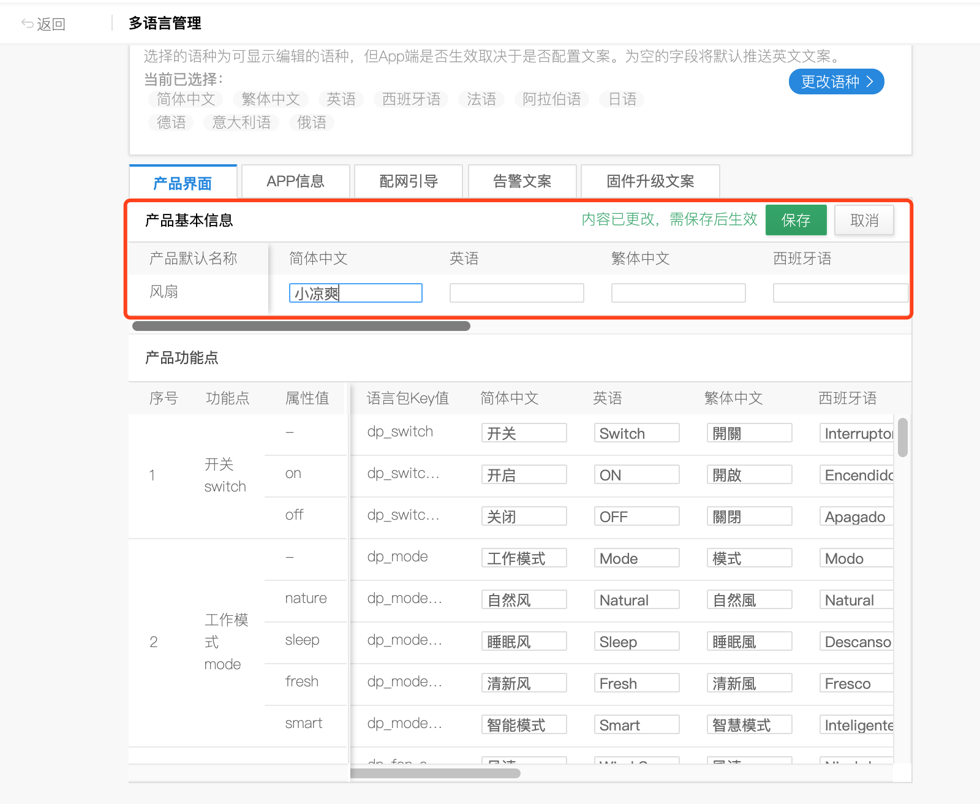Edit the English field containing ON
Screen dimensions: 980x804
point(637,474)
